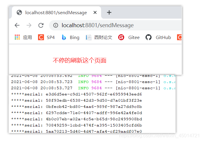202x141 pixels.
Task: Select the localhost:8801/sendMessage tab
Action: tap(56, 12)
